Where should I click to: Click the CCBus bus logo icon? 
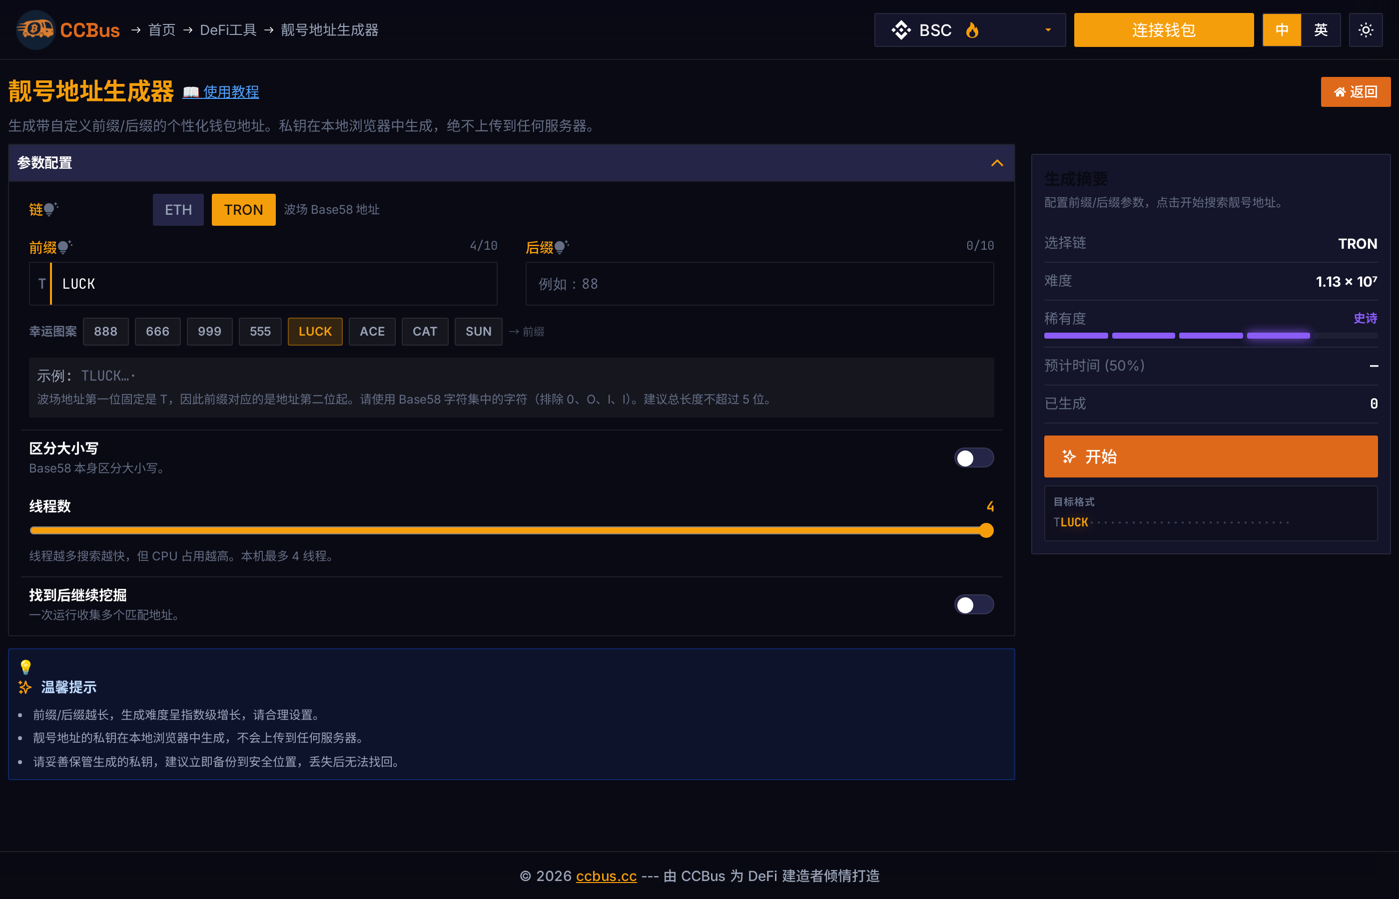point(35,30)
